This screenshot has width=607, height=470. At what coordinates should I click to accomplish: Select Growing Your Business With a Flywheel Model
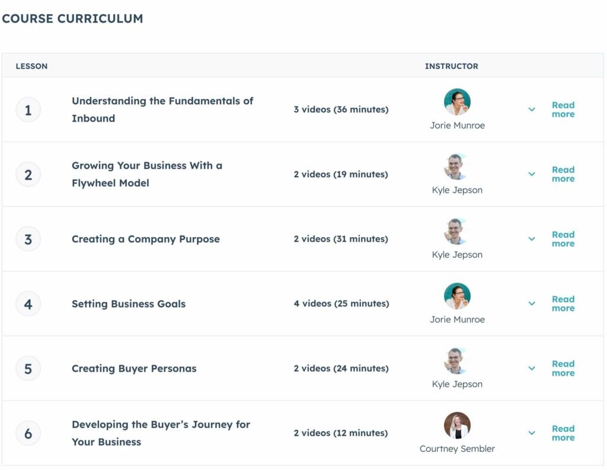click(147, 174)
